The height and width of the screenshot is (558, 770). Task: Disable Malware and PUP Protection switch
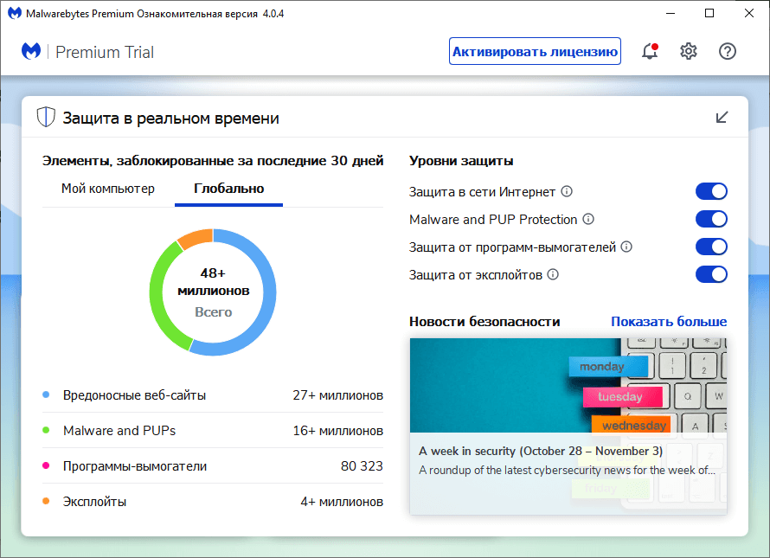click(x=711, y=219)
